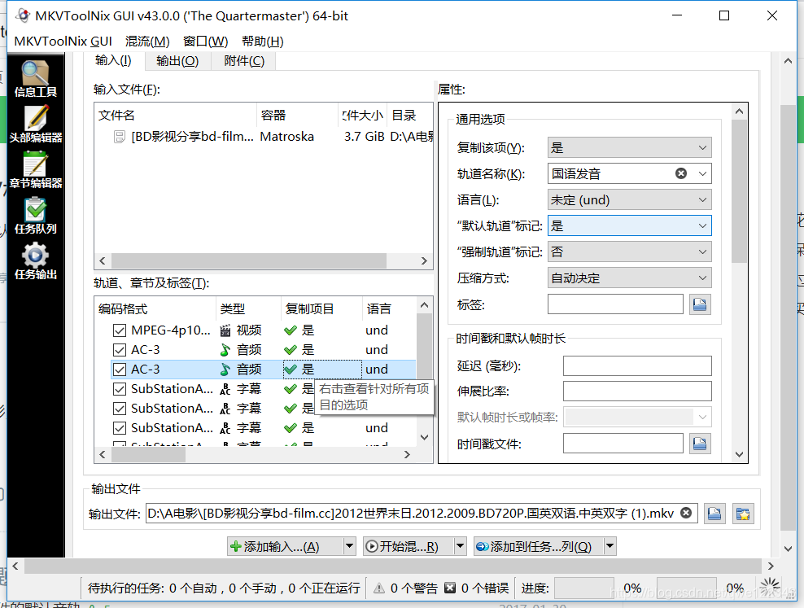Uncheck the second SubStationA subtitle track
Screen dimensions: 804x608
tap(120, 408)
